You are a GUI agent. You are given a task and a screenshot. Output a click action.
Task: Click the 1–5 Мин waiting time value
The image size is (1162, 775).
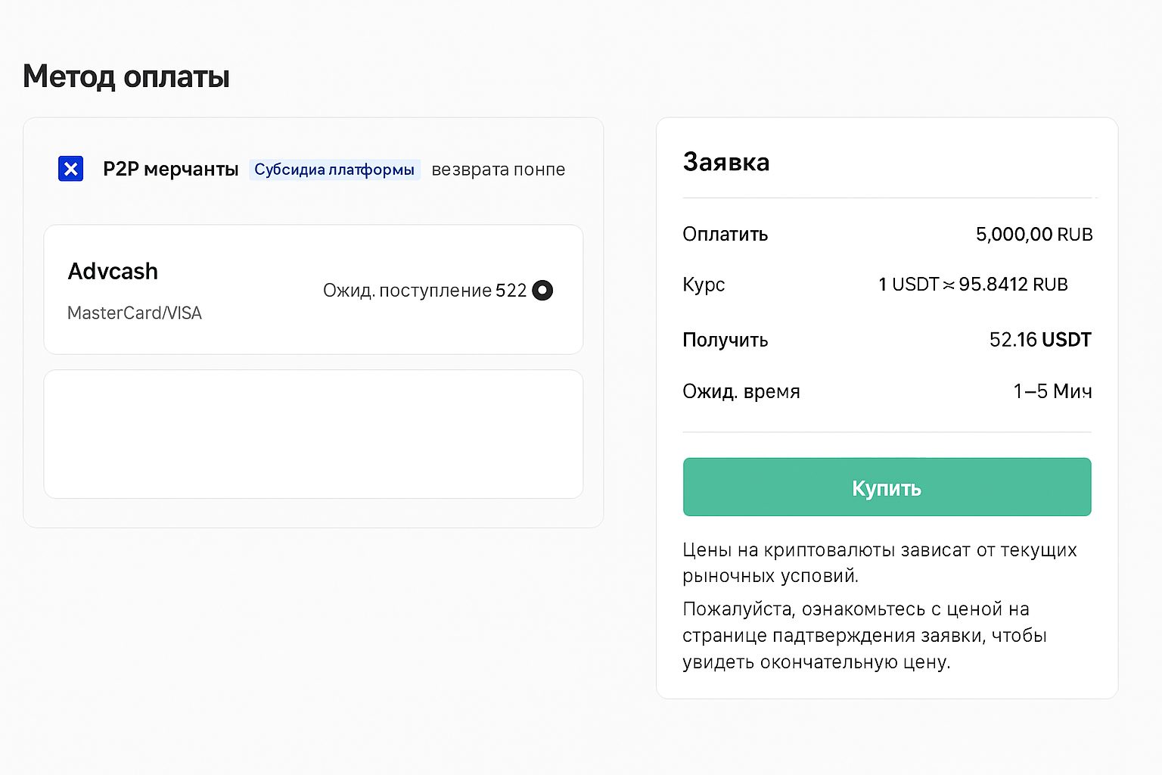click(1052, 391)
